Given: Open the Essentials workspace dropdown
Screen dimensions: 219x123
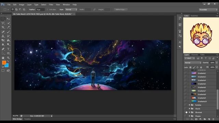Looking at the screenshot, I should tap(208, 10).
